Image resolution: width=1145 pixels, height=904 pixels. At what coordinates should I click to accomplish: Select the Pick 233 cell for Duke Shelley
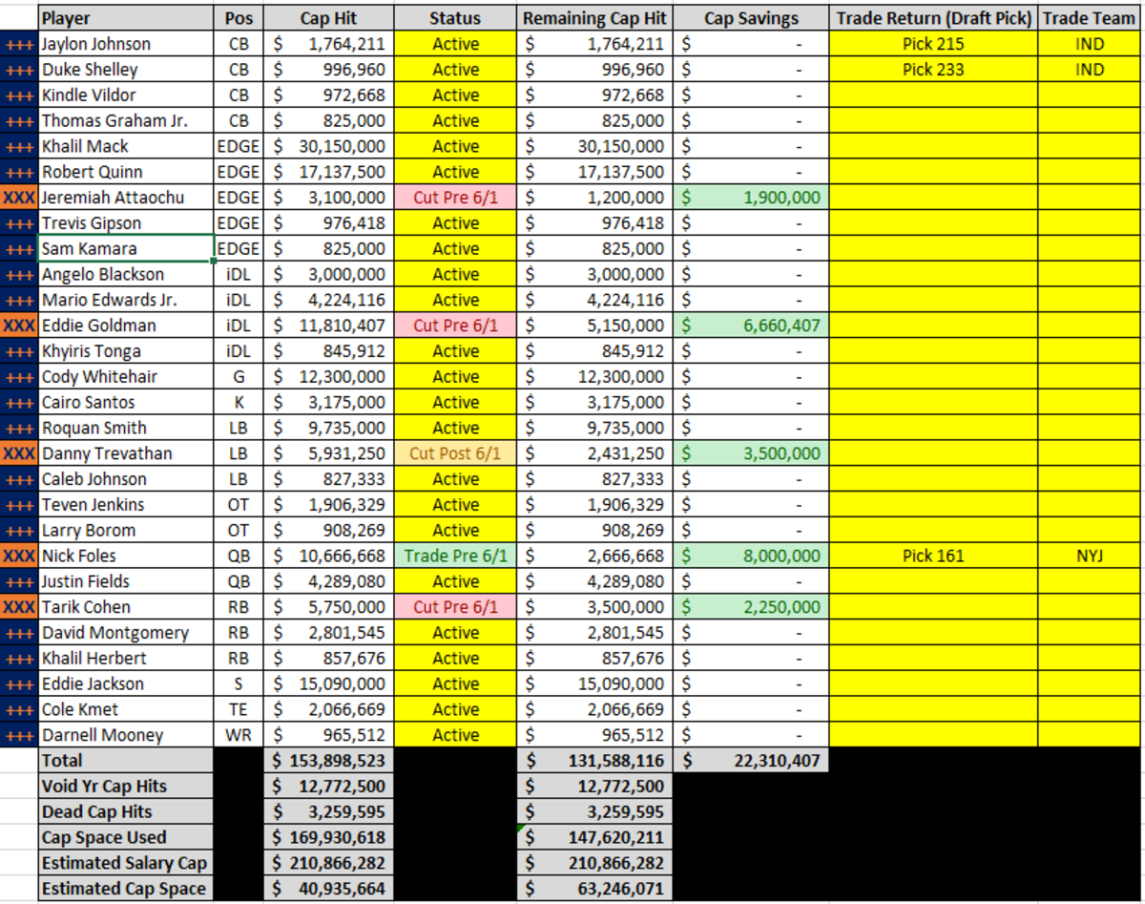point(933,70)
